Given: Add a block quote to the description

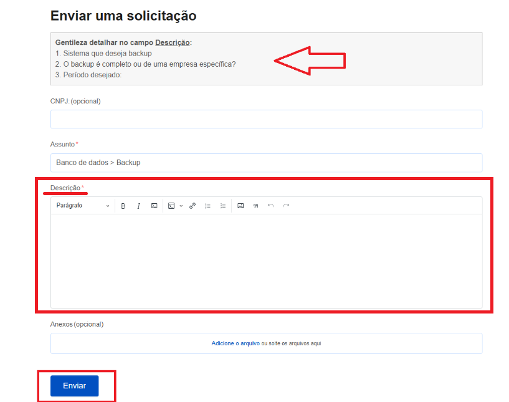Looking at the screenshot, I should click(256, 206).
